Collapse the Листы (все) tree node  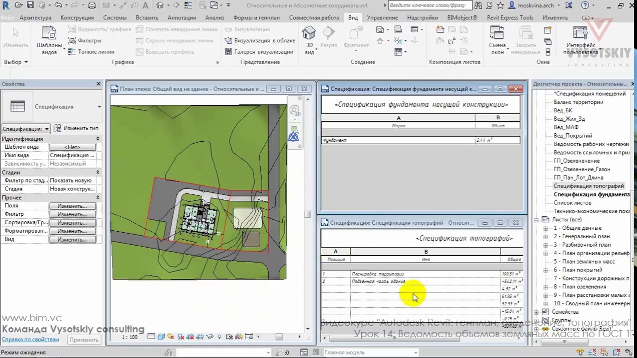click(537, 220)
